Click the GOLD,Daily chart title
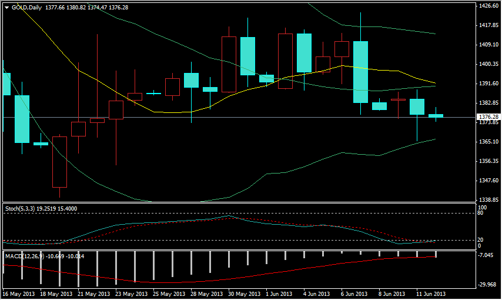The height and width of the screenshot is (300, 502). coord(26,8)
